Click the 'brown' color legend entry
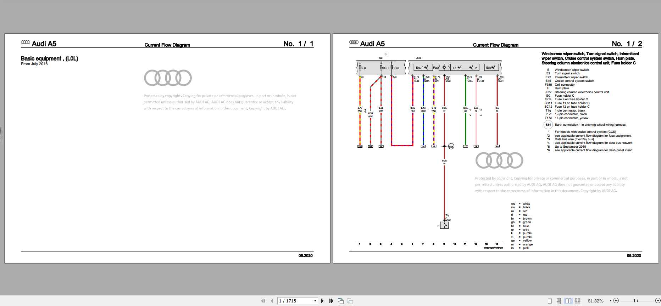 pyautogui.click(x=527, y=219)
